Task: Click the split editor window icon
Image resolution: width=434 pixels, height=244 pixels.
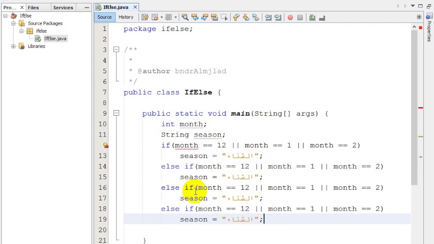Action: 419,17
